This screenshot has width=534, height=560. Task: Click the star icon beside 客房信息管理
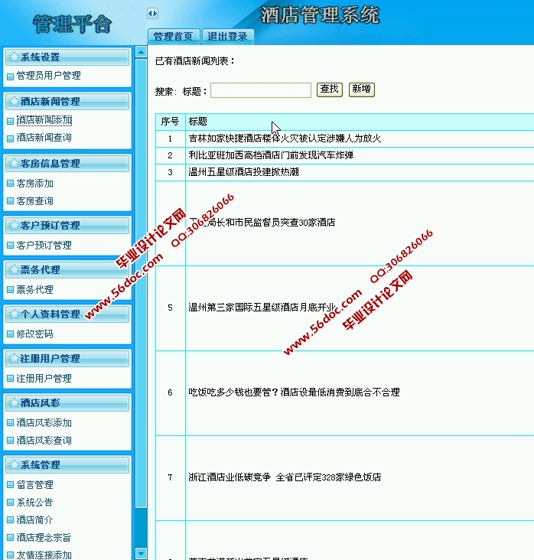tap(12, 164)
